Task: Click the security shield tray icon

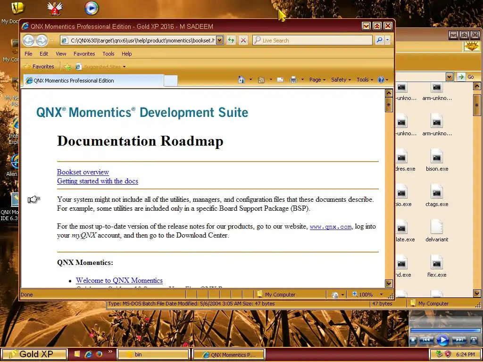Action: 448,354
